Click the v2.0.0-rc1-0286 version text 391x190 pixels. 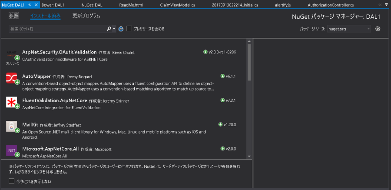click(222, 52)
